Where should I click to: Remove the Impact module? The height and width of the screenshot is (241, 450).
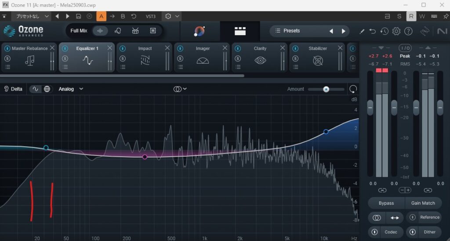click(167, 48)
